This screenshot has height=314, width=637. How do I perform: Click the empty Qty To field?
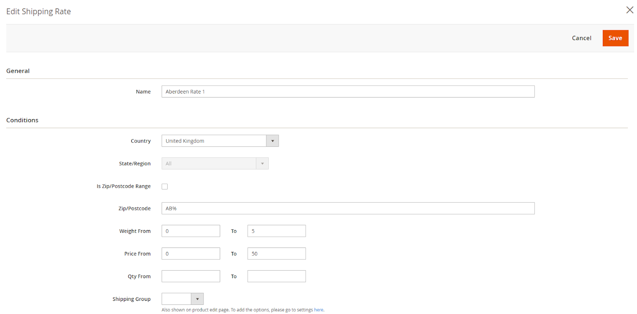point(276,277)
